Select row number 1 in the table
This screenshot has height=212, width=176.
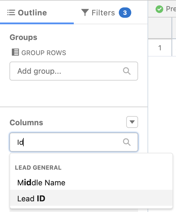[x=160, y=48]
